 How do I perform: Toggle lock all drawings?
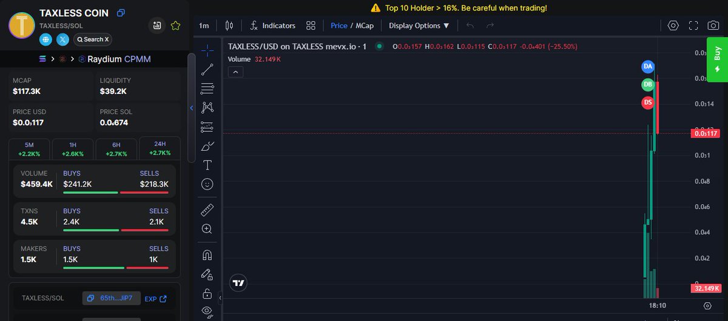207,293
